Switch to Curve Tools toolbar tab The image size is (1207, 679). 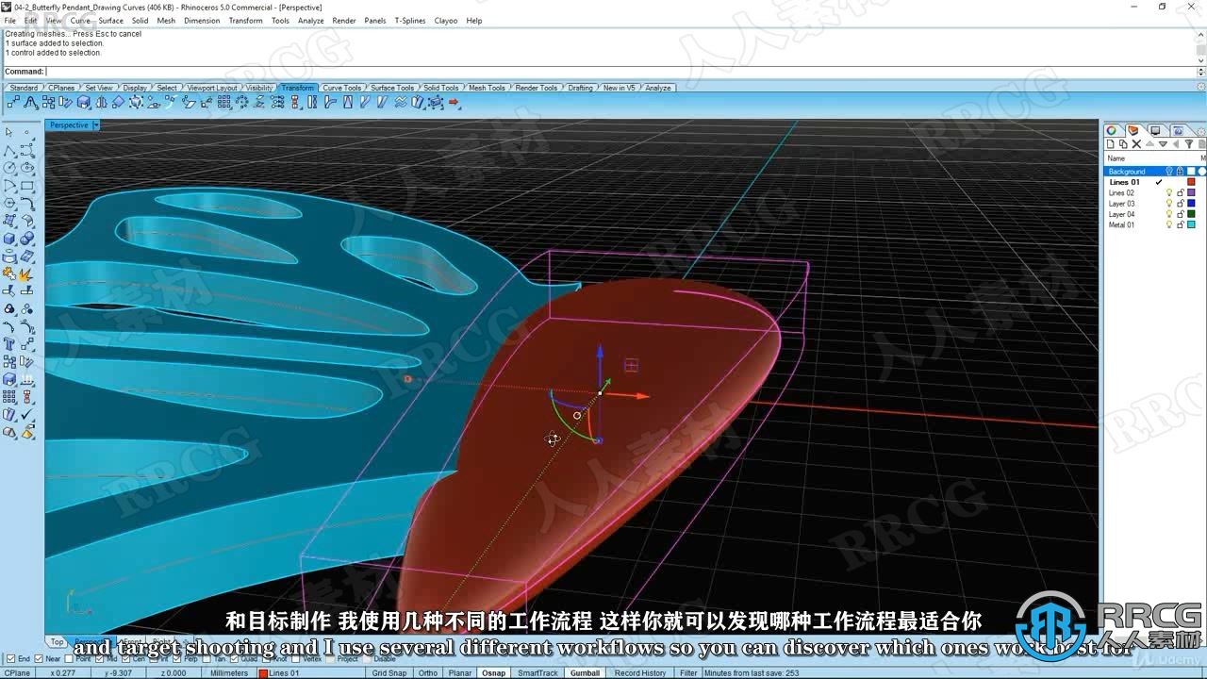pos(341,88)
